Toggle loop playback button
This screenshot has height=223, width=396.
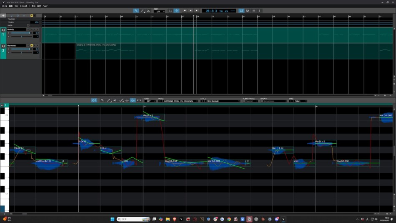click(170, 11)
